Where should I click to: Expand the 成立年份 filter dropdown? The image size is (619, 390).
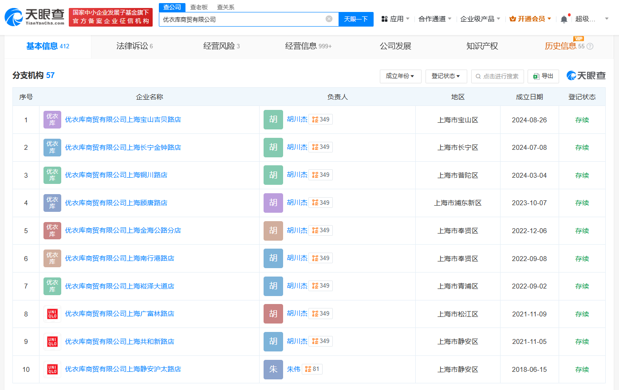tap(400, 76)
